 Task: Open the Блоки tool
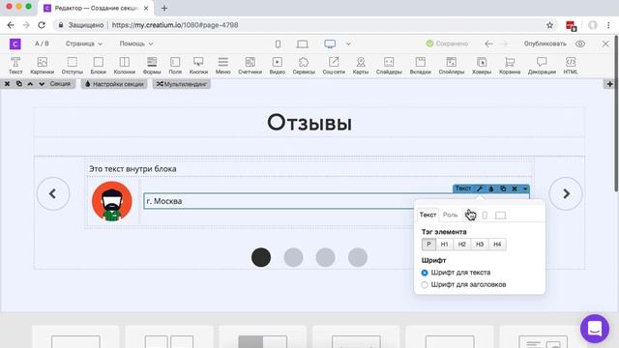[x=99, y=65]
